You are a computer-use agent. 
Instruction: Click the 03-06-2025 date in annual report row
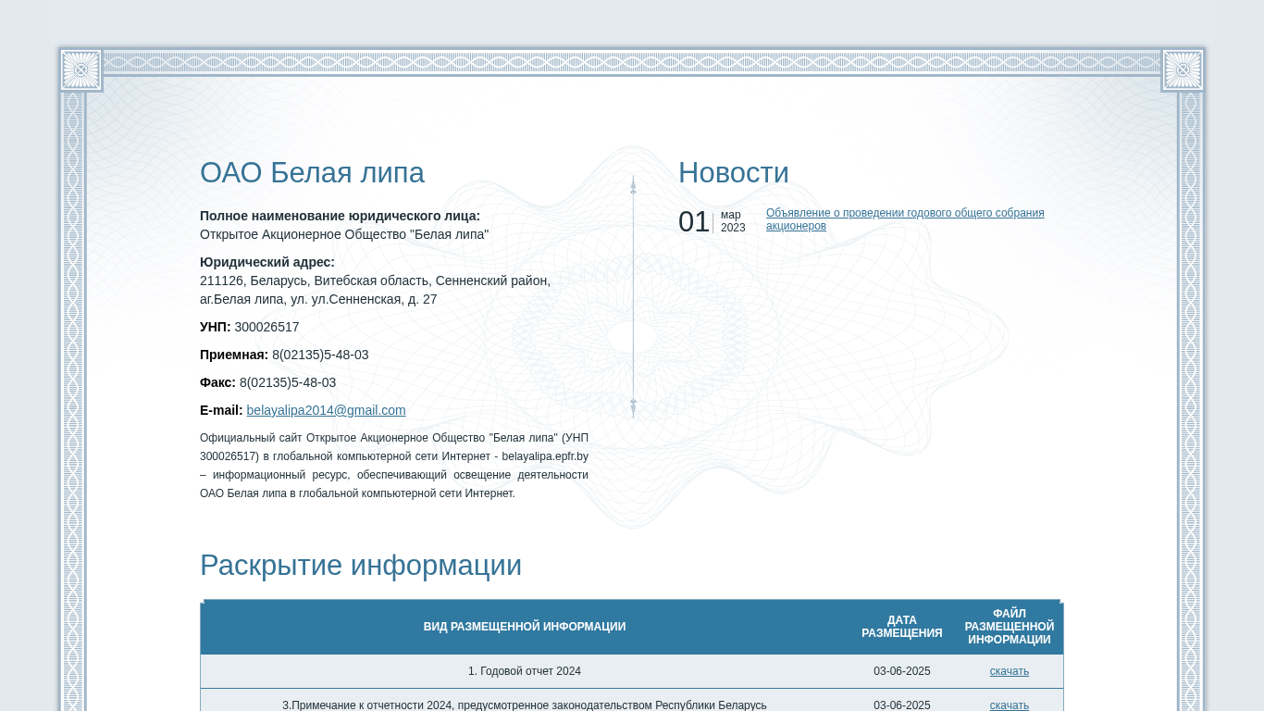pyautogui.click(x=901, y=671)
